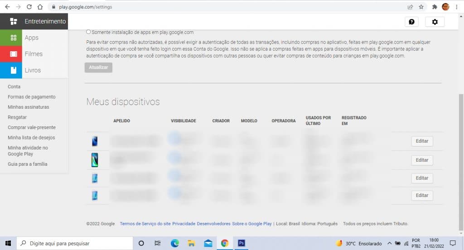Image resolution: width=464 pixels, height=250 pixels.
Task: Open the notification center icon
Action: [x=453, y=243]
